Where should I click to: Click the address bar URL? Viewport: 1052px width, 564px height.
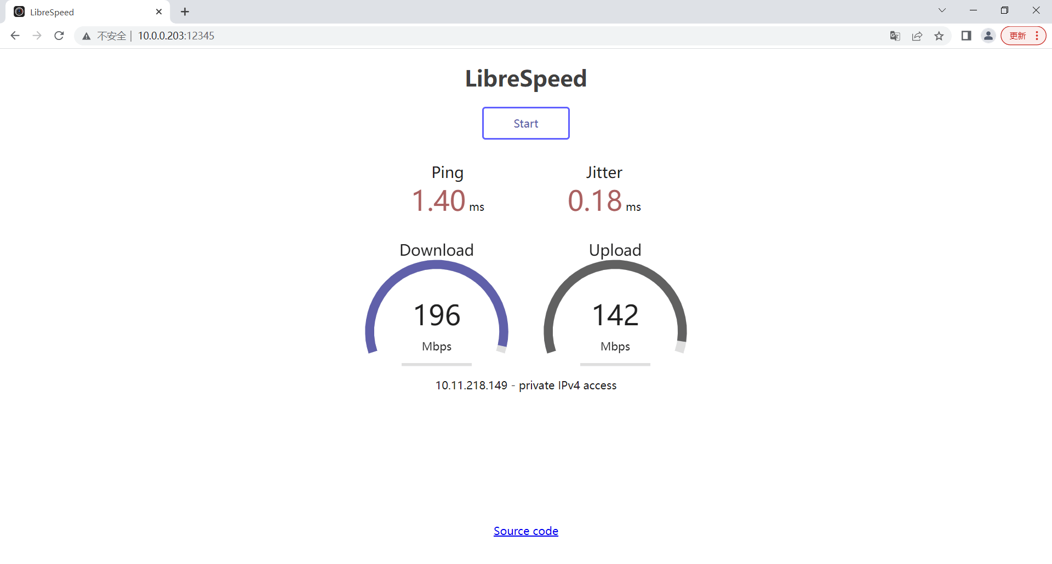176,36
